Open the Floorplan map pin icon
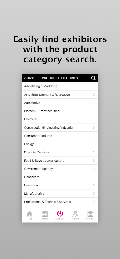The height and width of the screenshot is (259, 120). tap(75, 214)
